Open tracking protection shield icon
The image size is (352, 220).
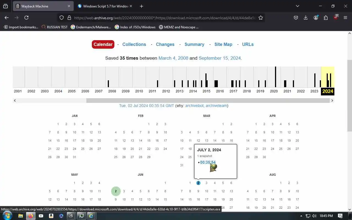click(x=62, y=18)
